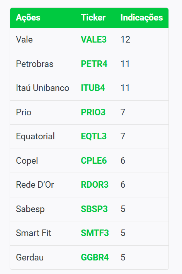This screenshot has height=274, width=182.
Task: Open the EQTL3 ticker link
Action: [94, 136]
